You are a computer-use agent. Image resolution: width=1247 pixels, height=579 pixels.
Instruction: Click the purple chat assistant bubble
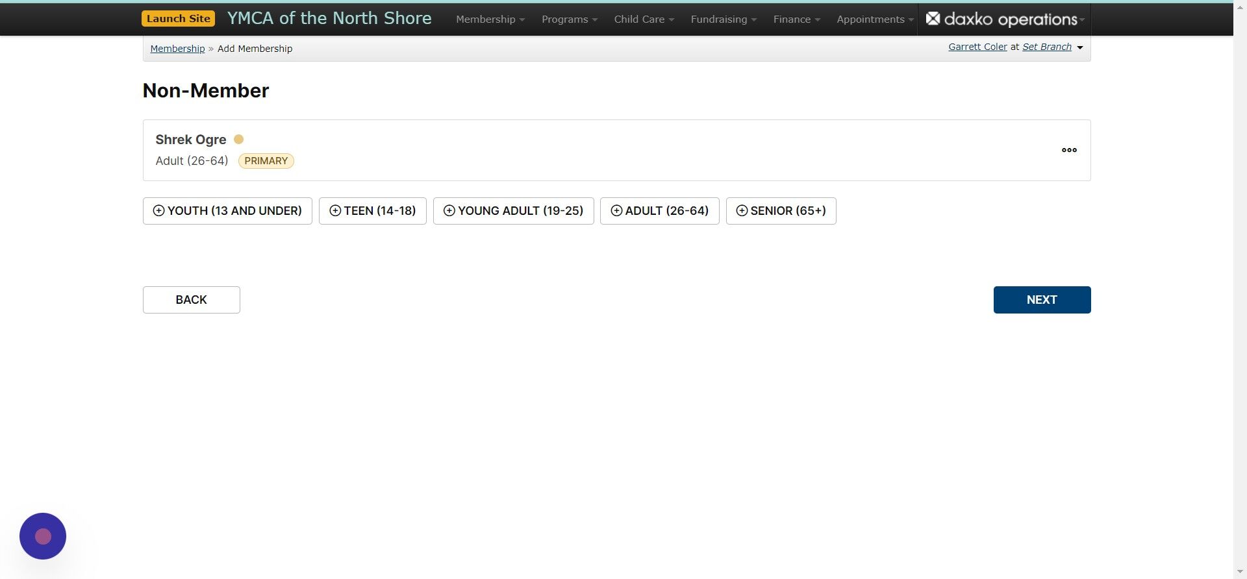43,536
